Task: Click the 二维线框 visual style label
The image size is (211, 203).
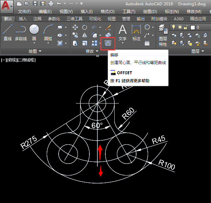Action: (26, 60)
